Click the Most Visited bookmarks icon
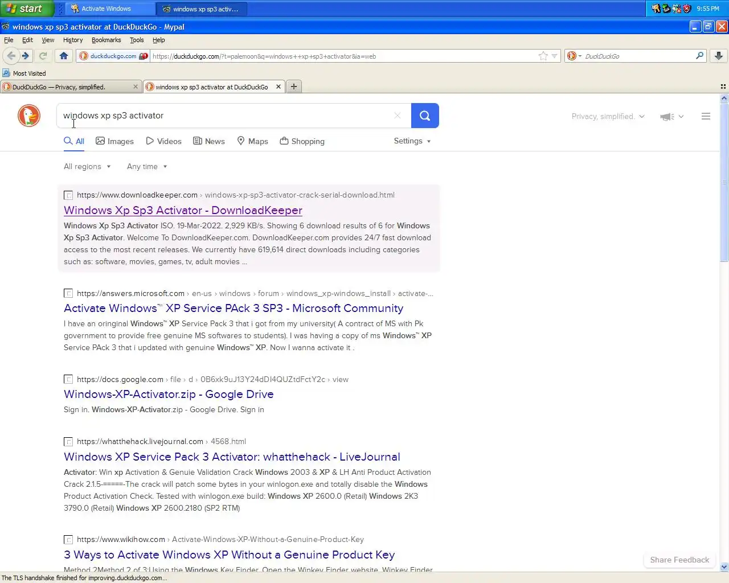Viewport: 729px width, 583px height. (x=6, y=73)
